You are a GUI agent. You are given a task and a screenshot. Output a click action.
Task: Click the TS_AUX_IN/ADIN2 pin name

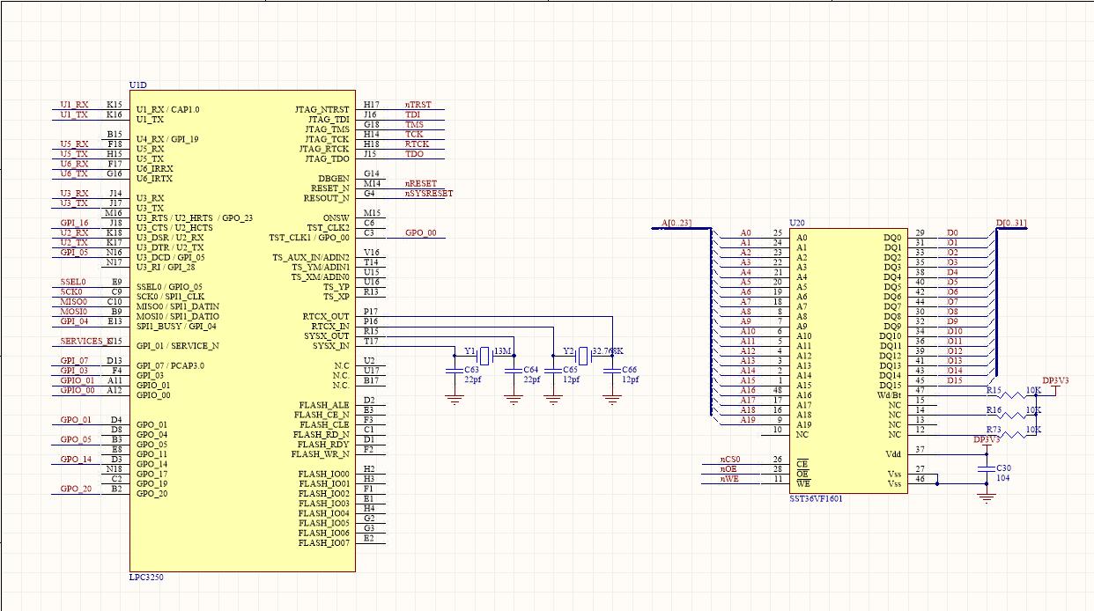tap(311, 257)
